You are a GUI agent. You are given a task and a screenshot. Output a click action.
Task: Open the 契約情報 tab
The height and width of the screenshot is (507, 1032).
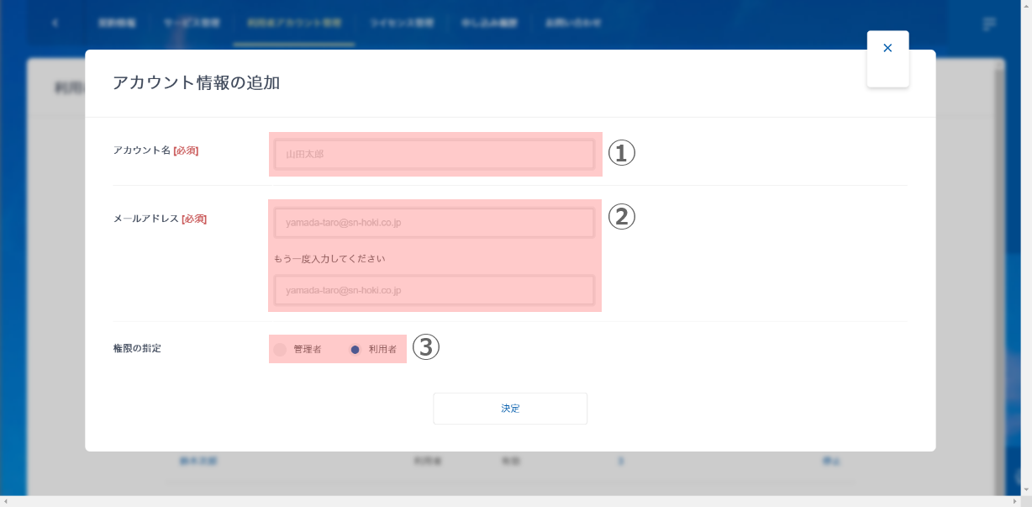coord(117,23)
